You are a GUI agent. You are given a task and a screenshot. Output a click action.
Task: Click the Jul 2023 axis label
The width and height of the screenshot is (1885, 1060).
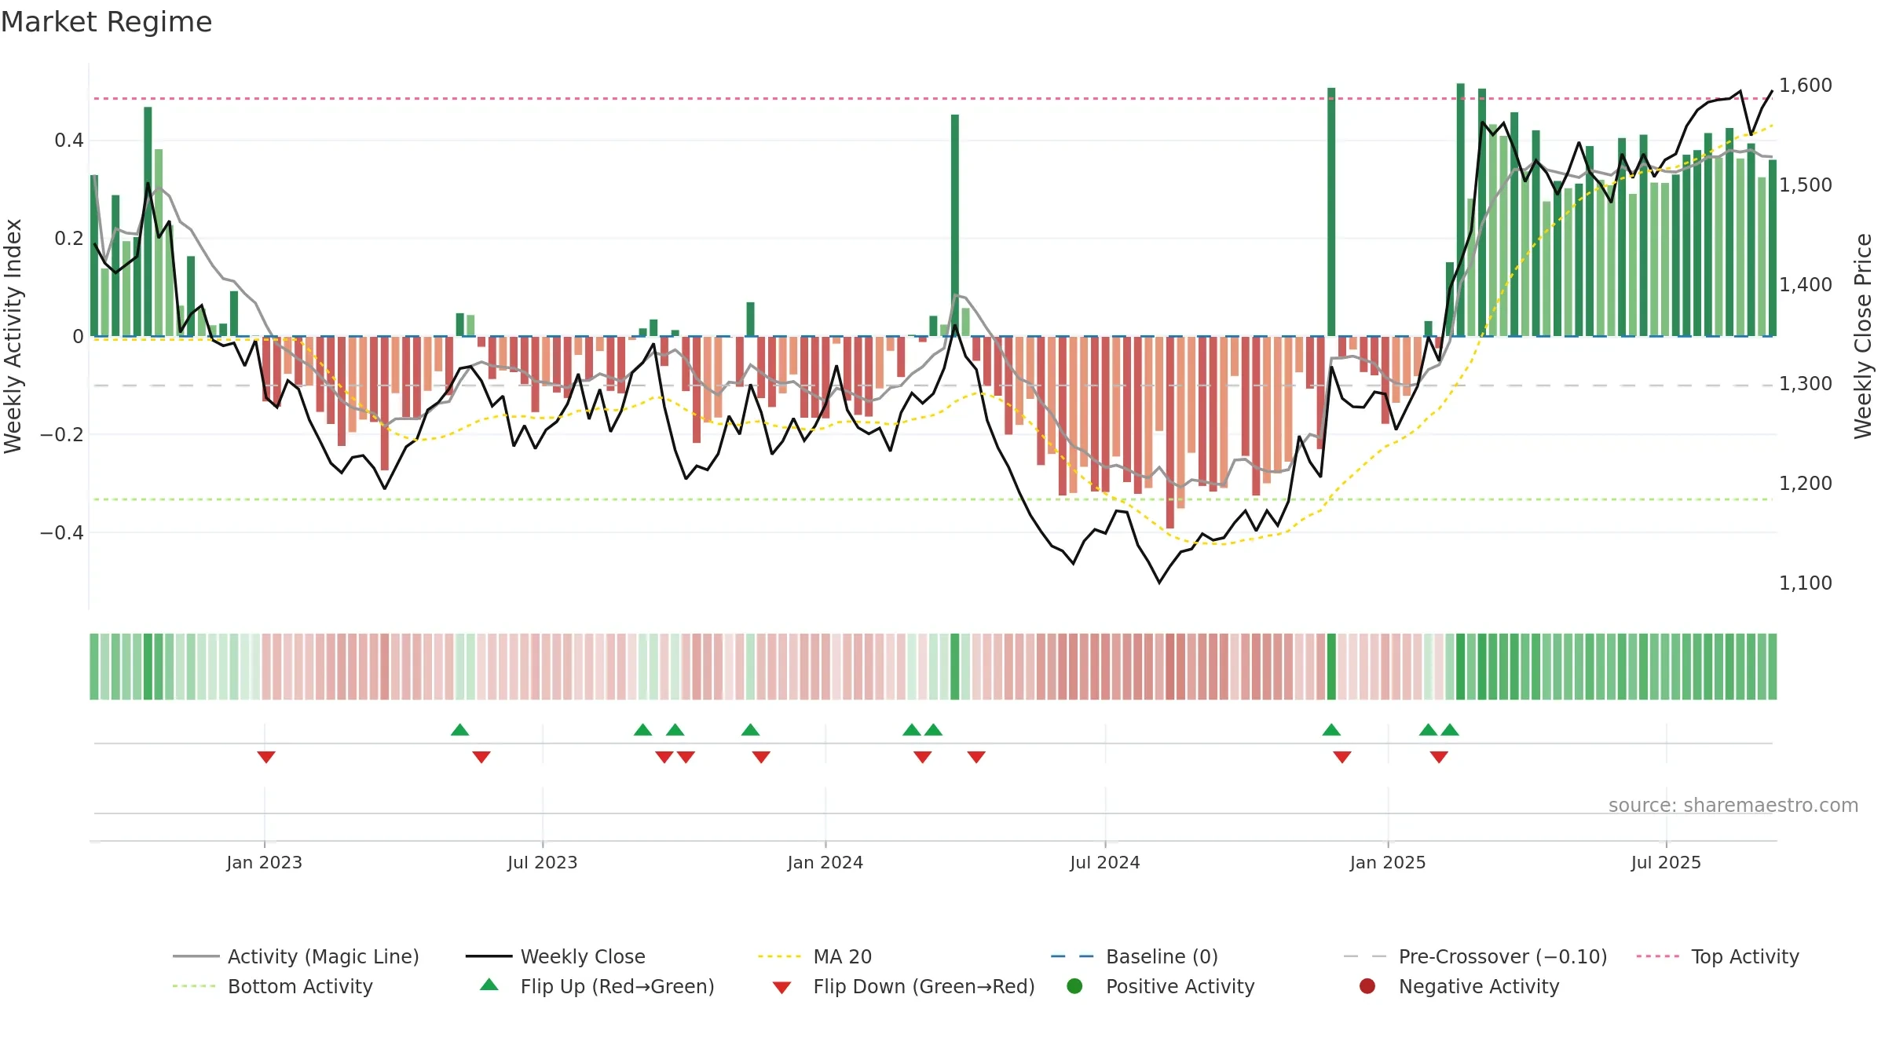click(542, 862)
